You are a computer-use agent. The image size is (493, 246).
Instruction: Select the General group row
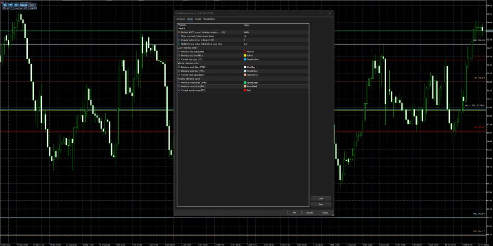(243, 29)
